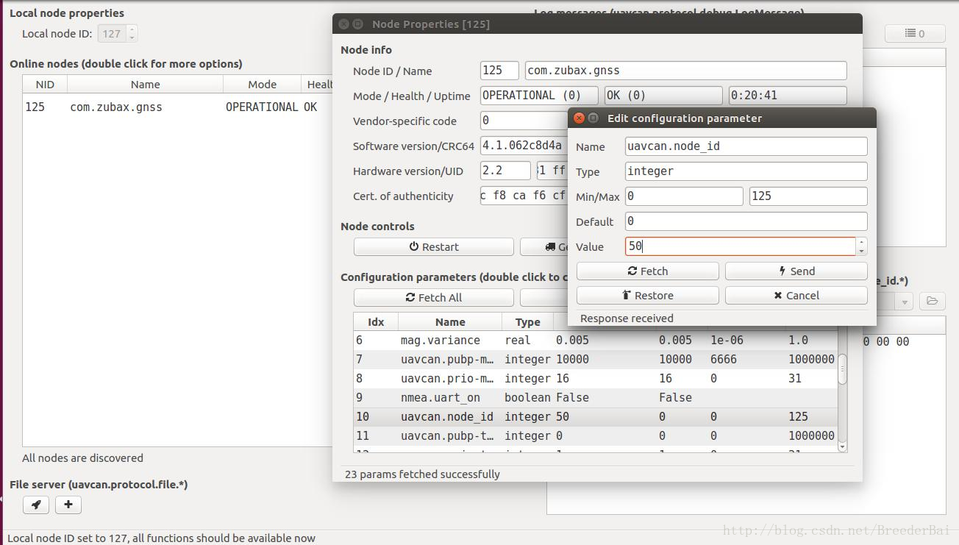959x545 pixels.
Task: Close the Edit configuration parameter dialog
Action: tap(579, 118)
